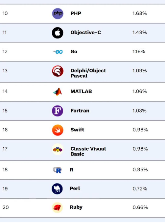The width and height of the screenshot is (165, 224).
Task: Click the red Ruby gem icon
Action: pos(57,208)
